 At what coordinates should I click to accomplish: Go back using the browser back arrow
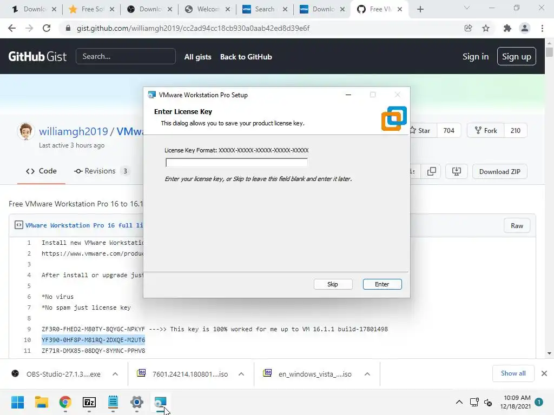12,28
